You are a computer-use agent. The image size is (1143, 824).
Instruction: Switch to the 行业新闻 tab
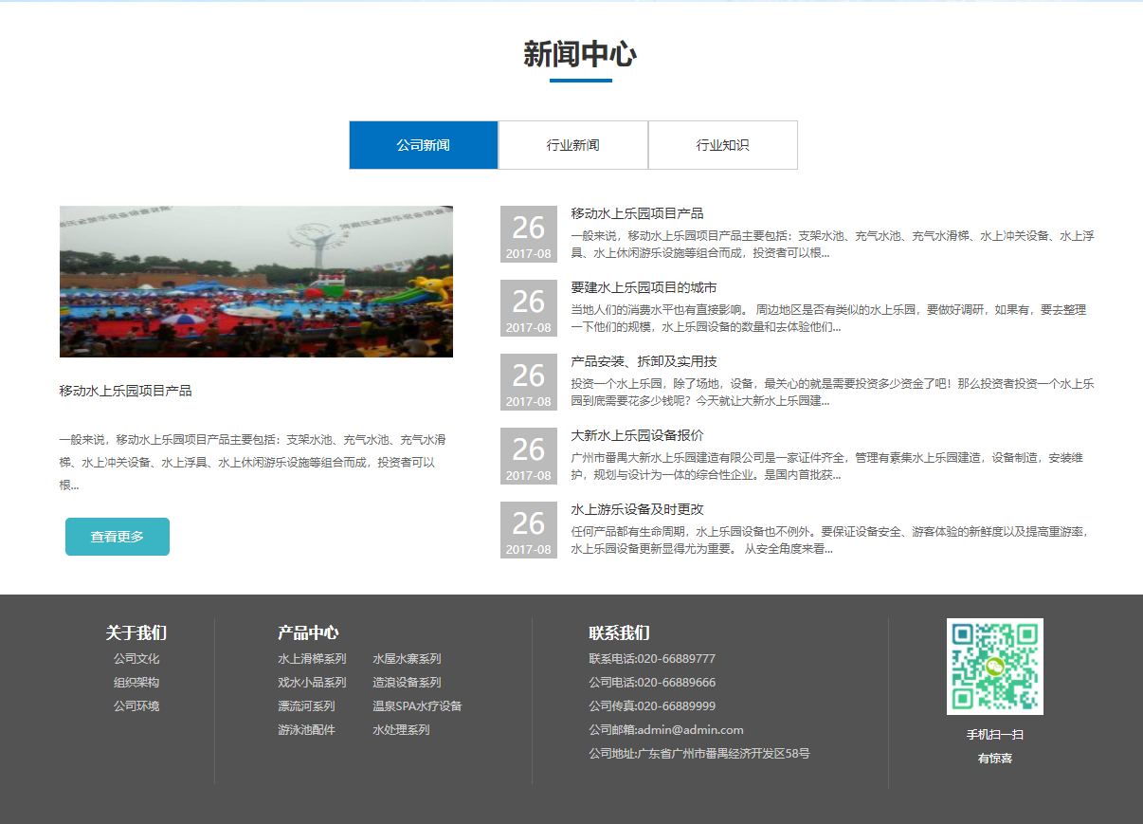(572, 145)
